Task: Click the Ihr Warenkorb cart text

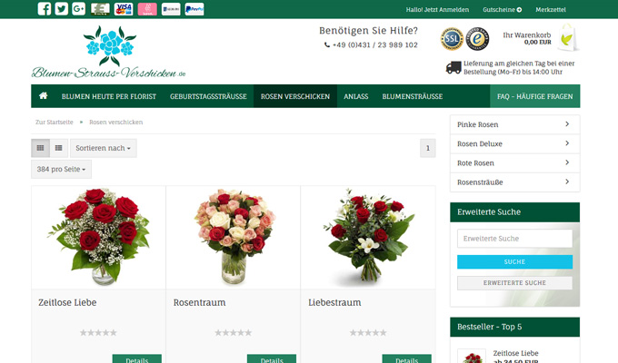Action: [x=527, y=35]
